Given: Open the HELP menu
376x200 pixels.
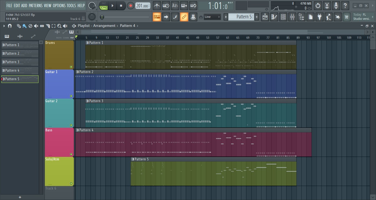Looking at the screenshot, I should click(81, 5).
